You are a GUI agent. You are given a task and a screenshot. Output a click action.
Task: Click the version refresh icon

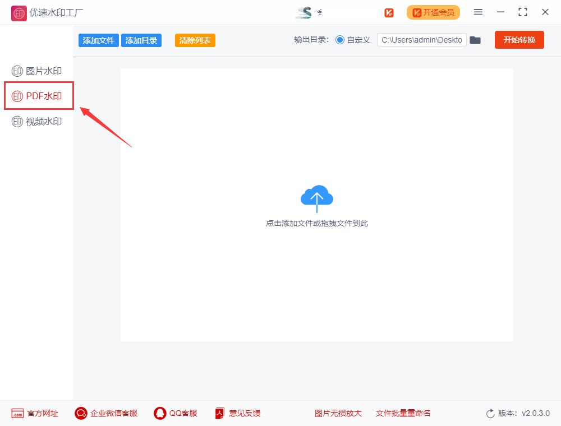point(490,414)
